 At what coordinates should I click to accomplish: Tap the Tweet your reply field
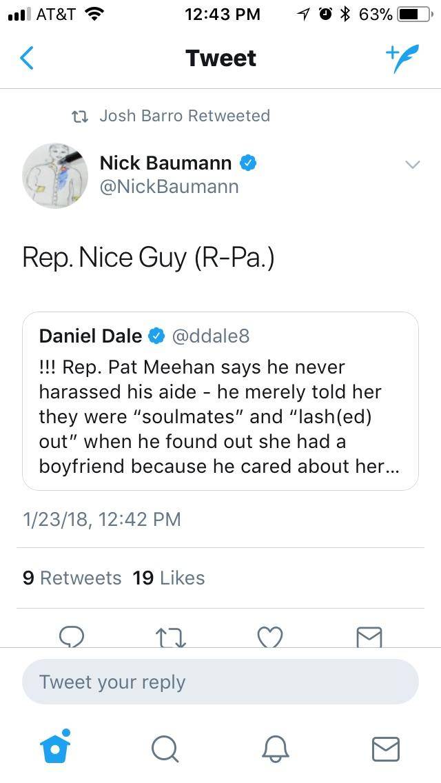pyautogui.click(x=220, y=682)
